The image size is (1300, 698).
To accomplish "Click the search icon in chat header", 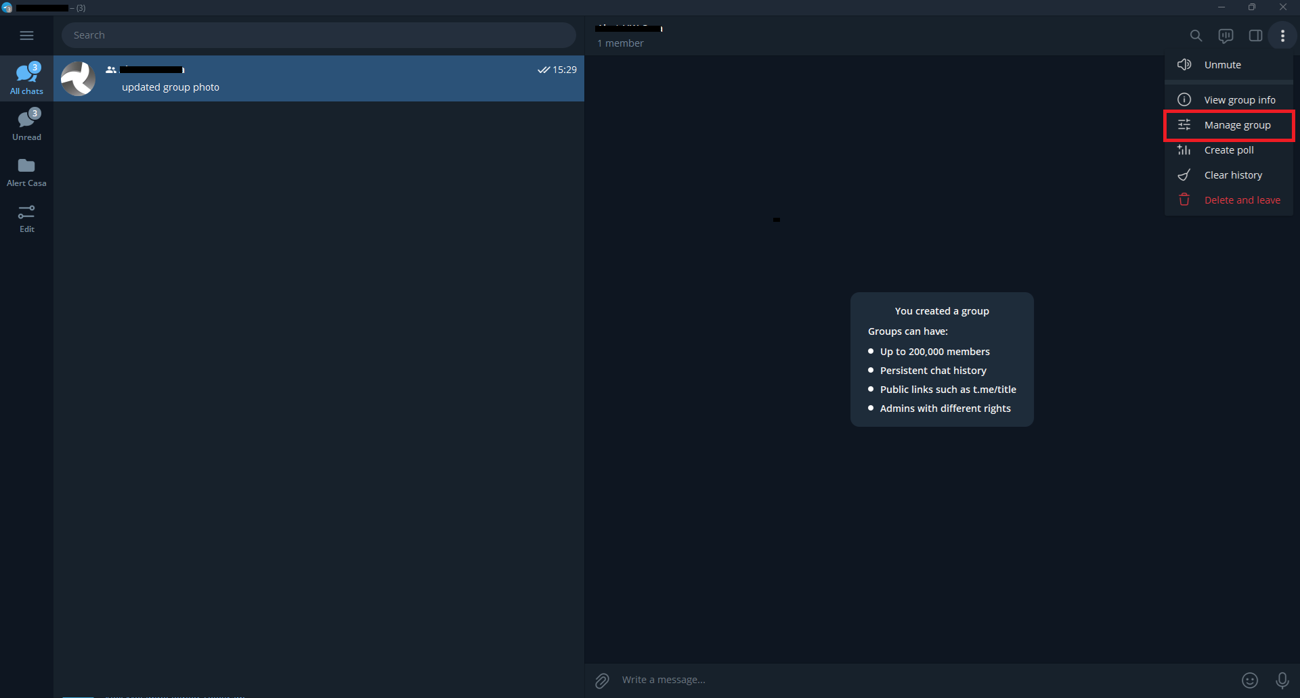I will click(1196, 36).
